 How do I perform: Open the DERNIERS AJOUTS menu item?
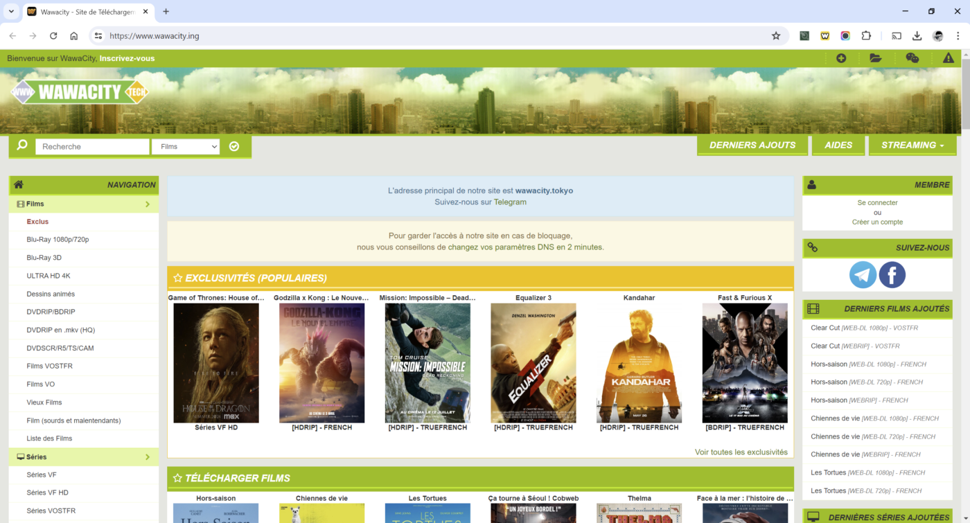752,145
